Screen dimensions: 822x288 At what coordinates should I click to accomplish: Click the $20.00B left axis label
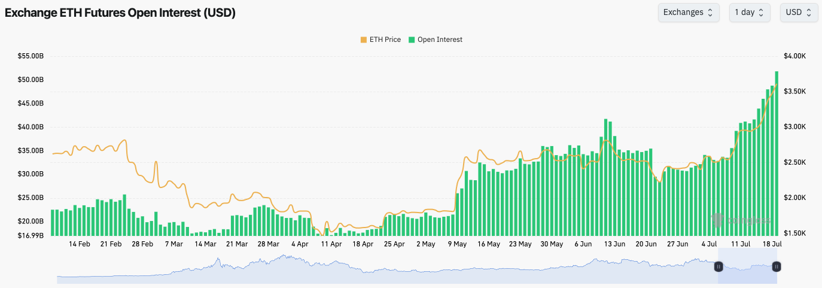pos(31,222)
